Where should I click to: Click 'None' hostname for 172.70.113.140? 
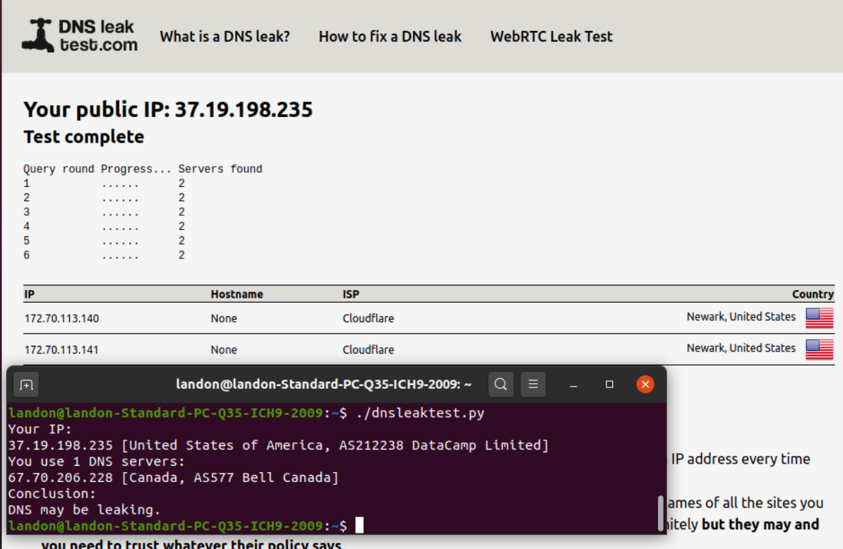[x=224, y=318]
